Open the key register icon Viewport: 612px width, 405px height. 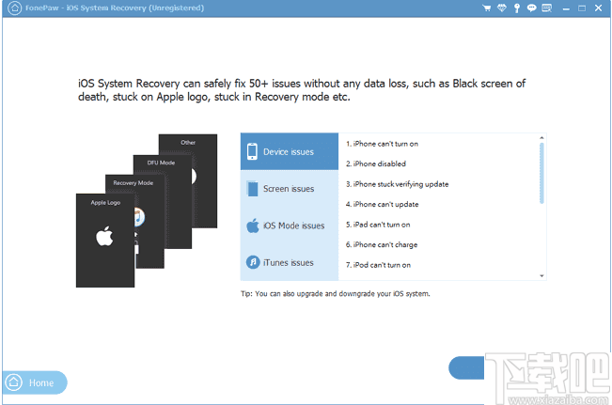click(517, 8)
